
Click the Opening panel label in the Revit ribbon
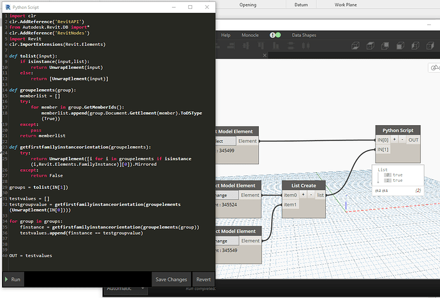(x=248, y=4)
